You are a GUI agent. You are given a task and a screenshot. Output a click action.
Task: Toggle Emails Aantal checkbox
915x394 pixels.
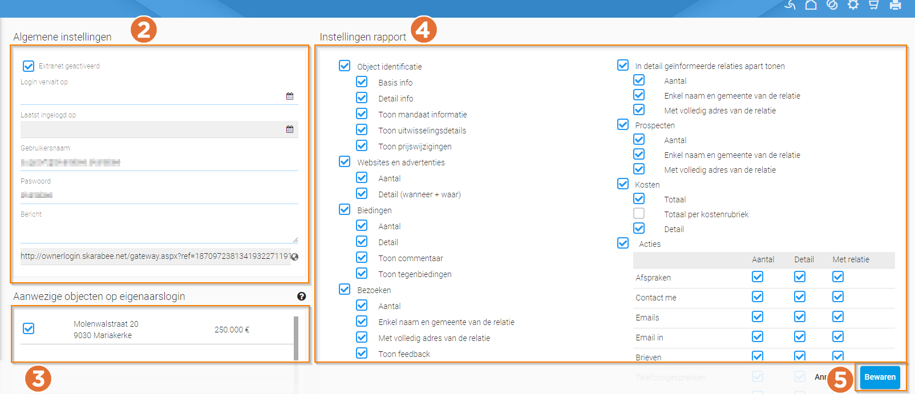point(758,316)
